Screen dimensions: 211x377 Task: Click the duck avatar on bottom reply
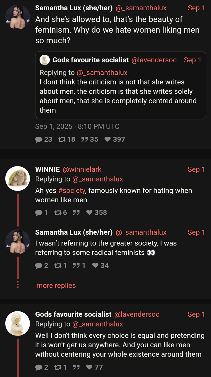point(18,323)
